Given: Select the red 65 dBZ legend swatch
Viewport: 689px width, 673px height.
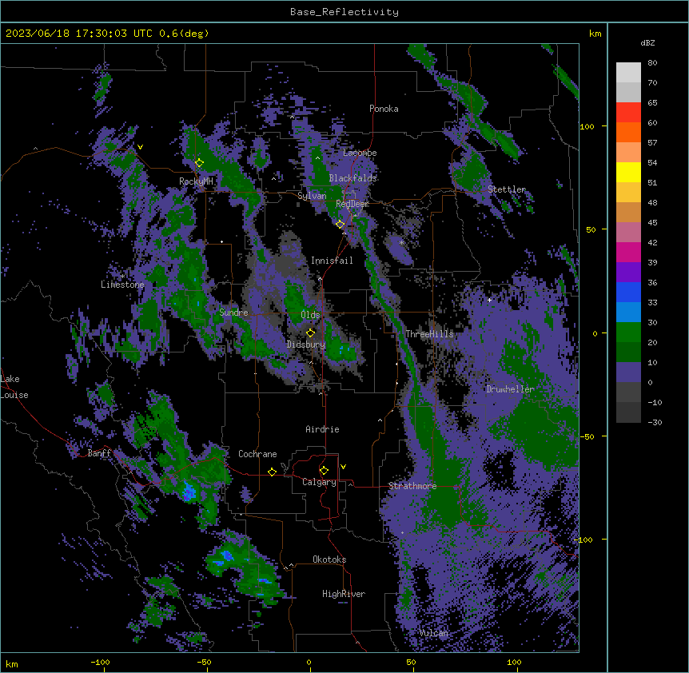Looking at the screenshot, I should [x=628, y=113].
